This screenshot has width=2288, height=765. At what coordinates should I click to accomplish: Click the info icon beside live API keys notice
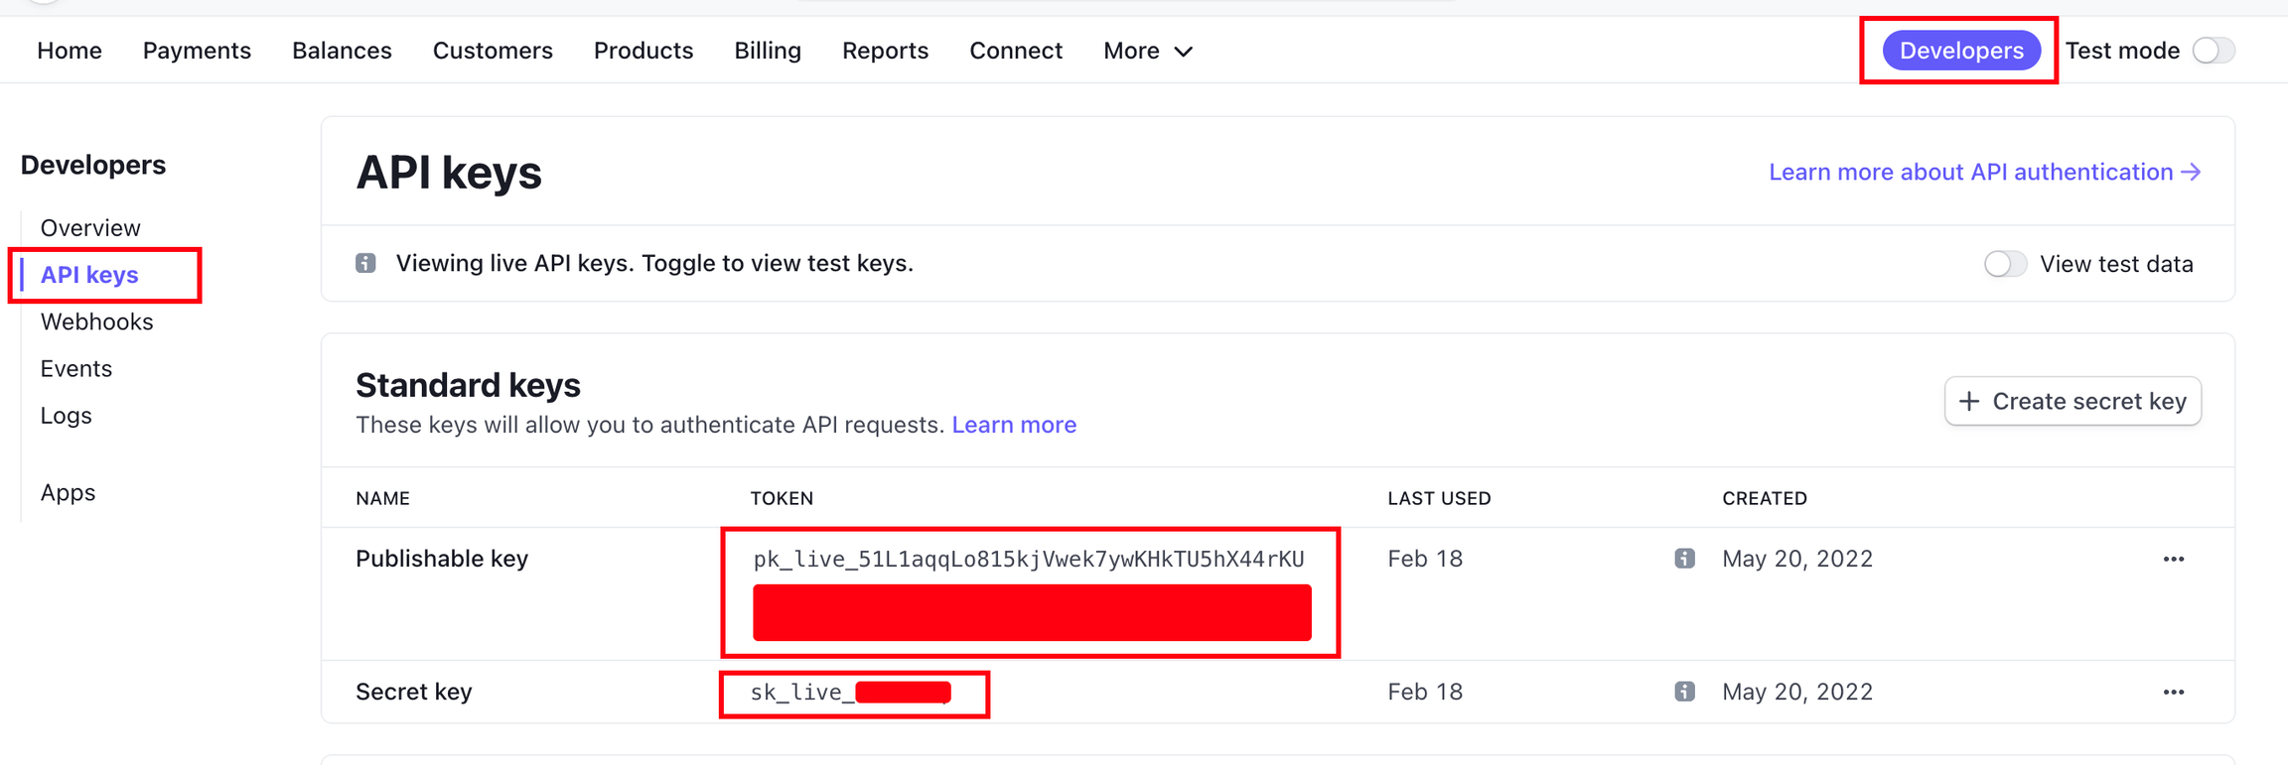365,263
